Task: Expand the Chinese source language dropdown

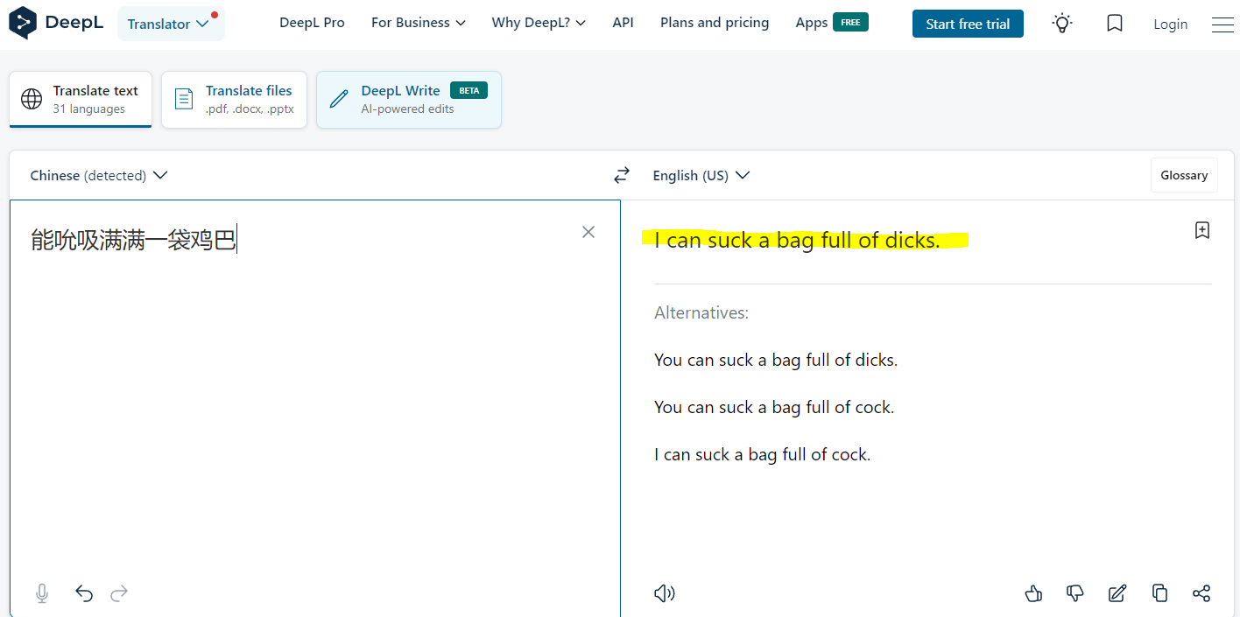Action: [98, 176]
